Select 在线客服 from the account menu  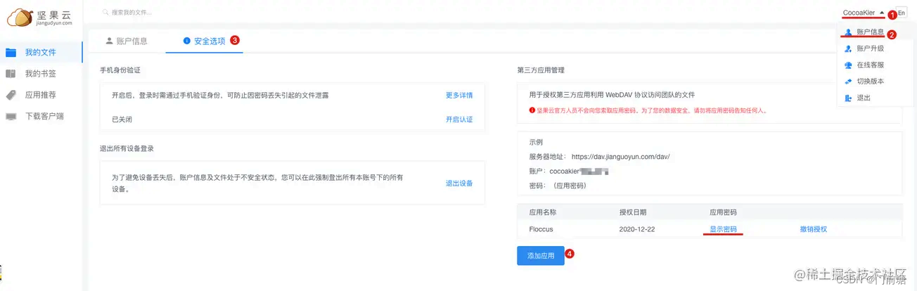871,65
